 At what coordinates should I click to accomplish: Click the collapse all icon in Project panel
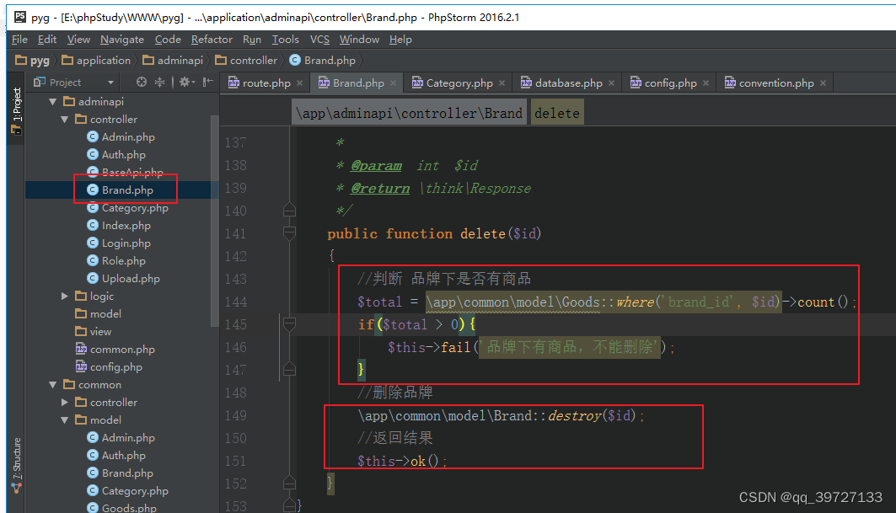pos(159,83)
